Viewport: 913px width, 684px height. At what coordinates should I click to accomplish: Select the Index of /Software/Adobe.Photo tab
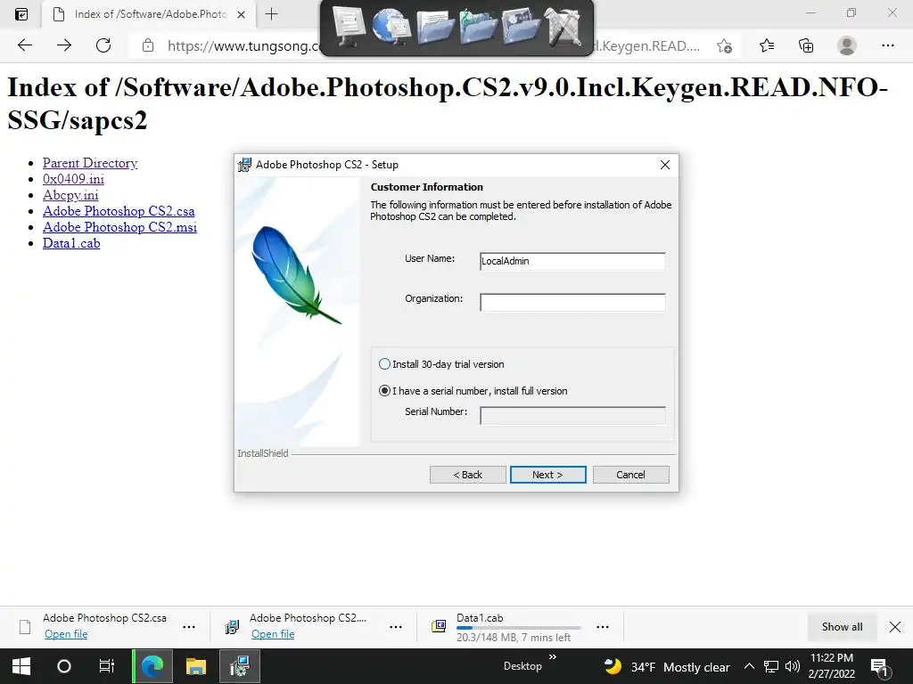[x=149, y=14]
